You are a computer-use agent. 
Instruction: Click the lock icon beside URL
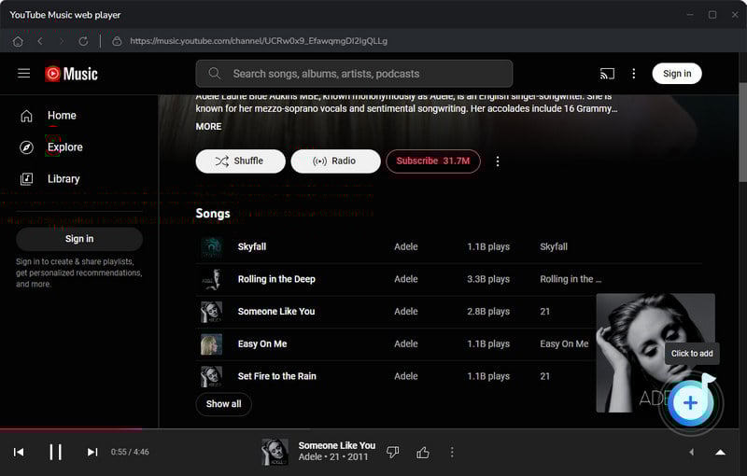(117, 41)
